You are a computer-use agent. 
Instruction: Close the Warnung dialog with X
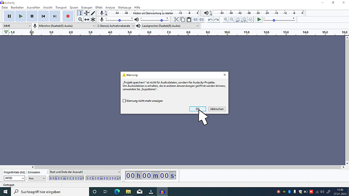point(225,75)
